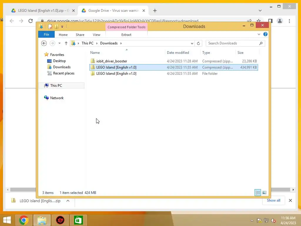301x226 pixels.
Task: Switch to the Home ribbon tab
Action: pyautogui.click(x=63, y=35)
